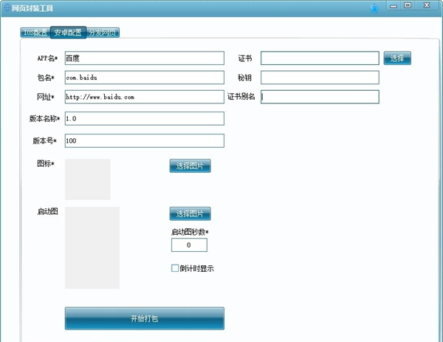
Task: Click the 启动图 preview placeholder
Action: pos(92,247)
